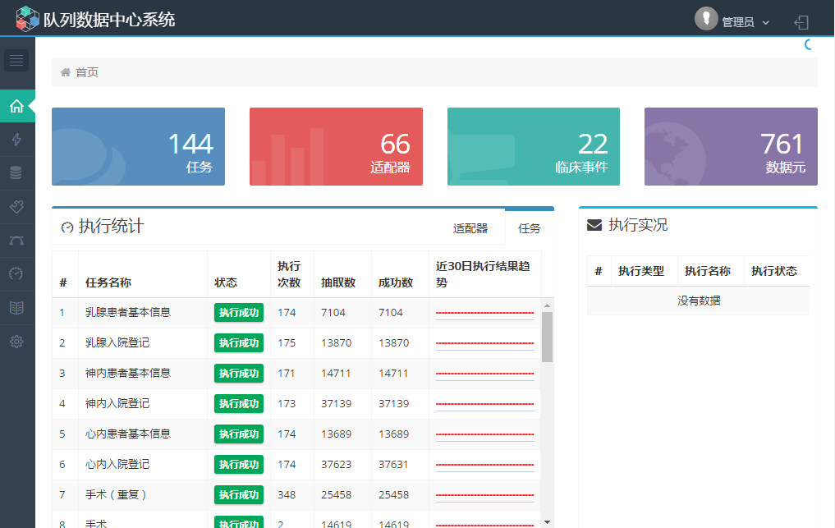Open settings gear in sidebar
Viewport: 835px width, 528px height.
(x=16, y=342)
